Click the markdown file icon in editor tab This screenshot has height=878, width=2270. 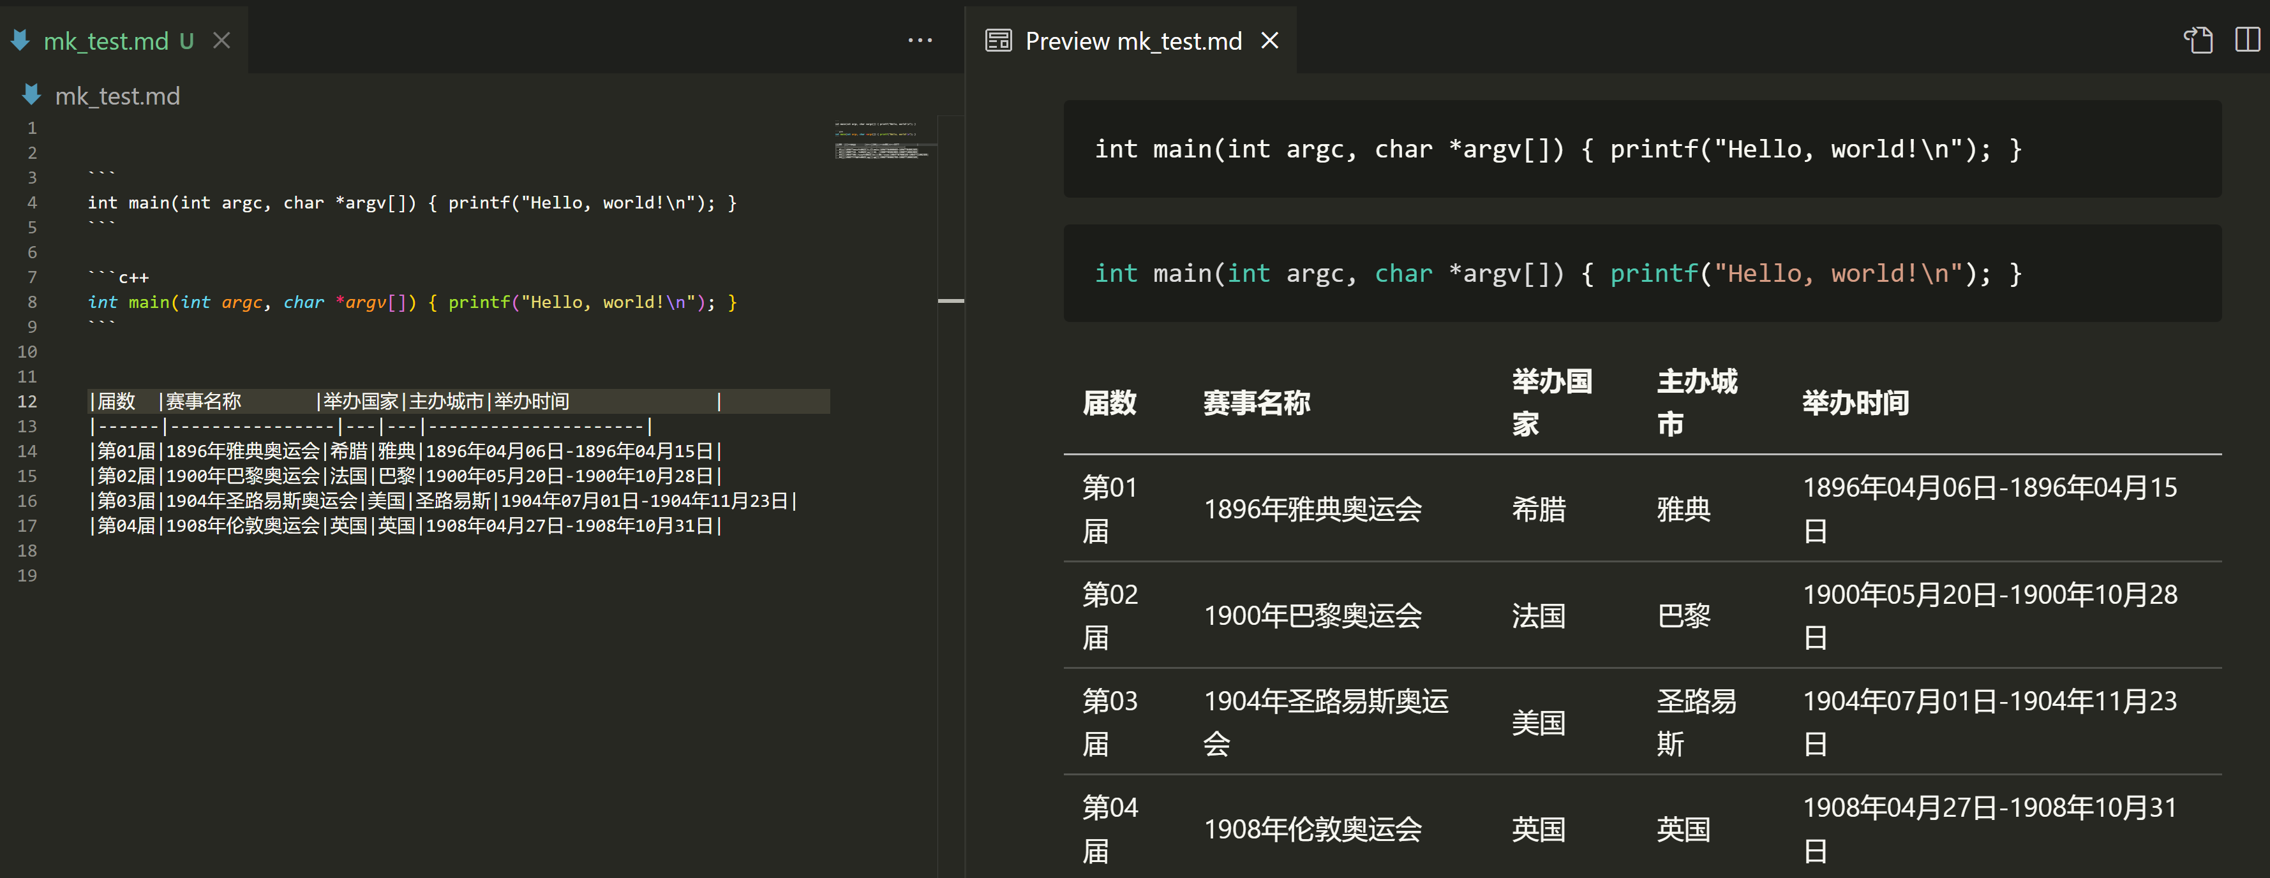click(x=20, y=41)
